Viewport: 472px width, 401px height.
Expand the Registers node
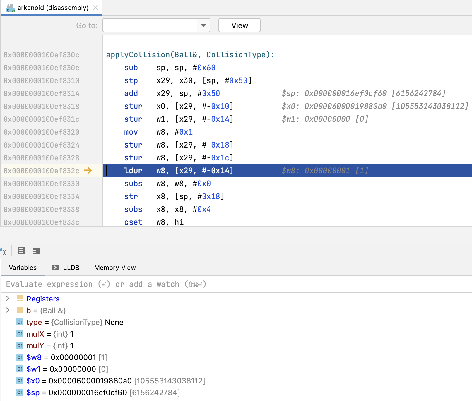point(8,299)
